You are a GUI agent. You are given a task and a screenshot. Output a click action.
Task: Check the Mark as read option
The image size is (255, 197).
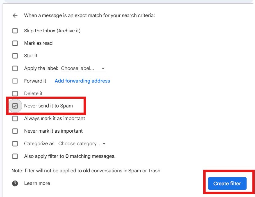15,43
